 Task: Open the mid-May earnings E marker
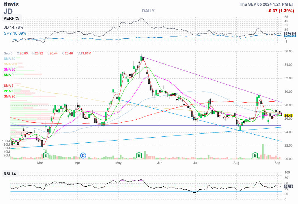(139, 156)
